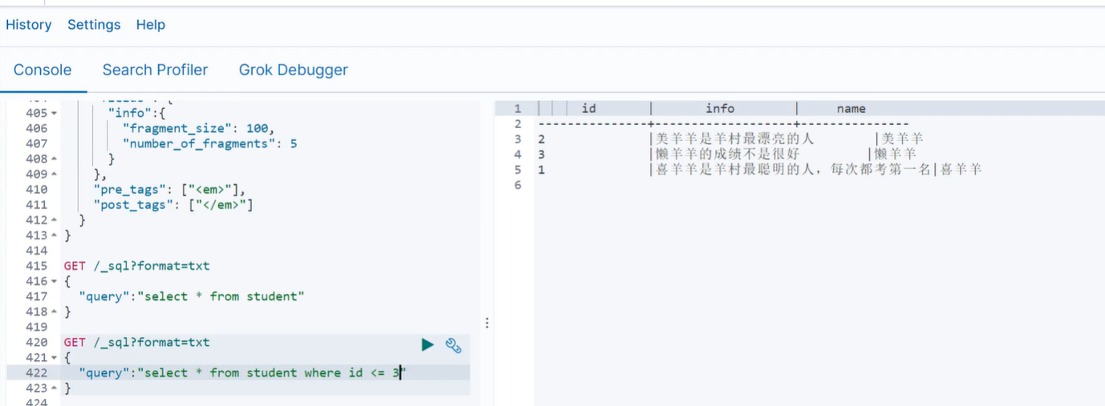Open the Settings link

coord(94,25)
